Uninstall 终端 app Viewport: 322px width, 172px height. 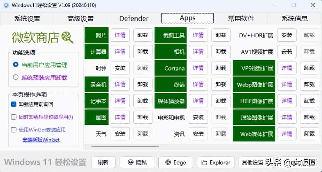click(x=221, y=84)
